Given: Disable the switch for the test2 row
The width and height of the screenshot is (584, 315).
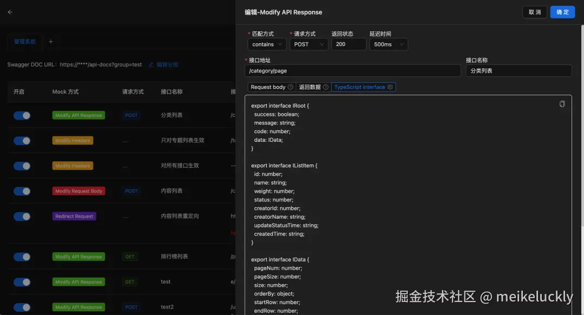Looking at the screenshot, I should pos(22,307).
